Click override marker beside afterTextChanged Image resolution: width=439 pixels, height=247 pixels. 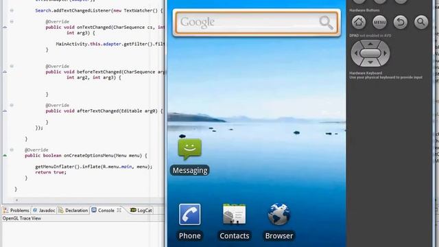point(5,111)
